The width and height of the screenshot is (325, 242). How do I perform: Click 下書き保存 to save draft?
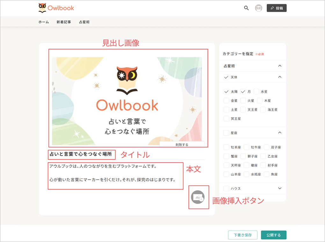(243, 235)
